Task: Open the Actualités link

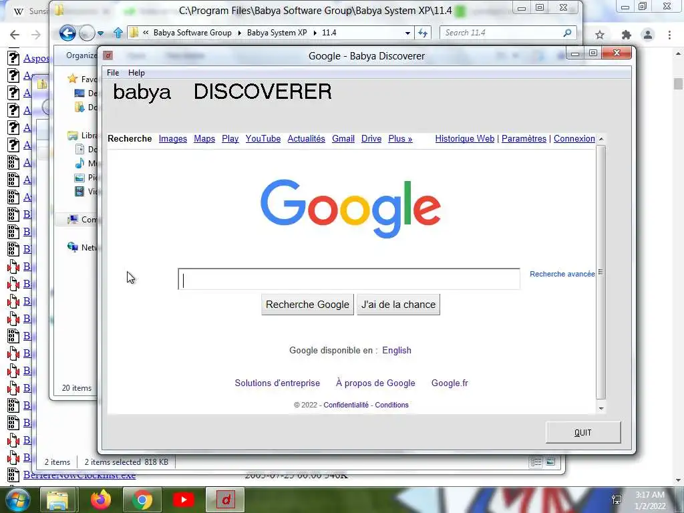Action: pos(306,139)
